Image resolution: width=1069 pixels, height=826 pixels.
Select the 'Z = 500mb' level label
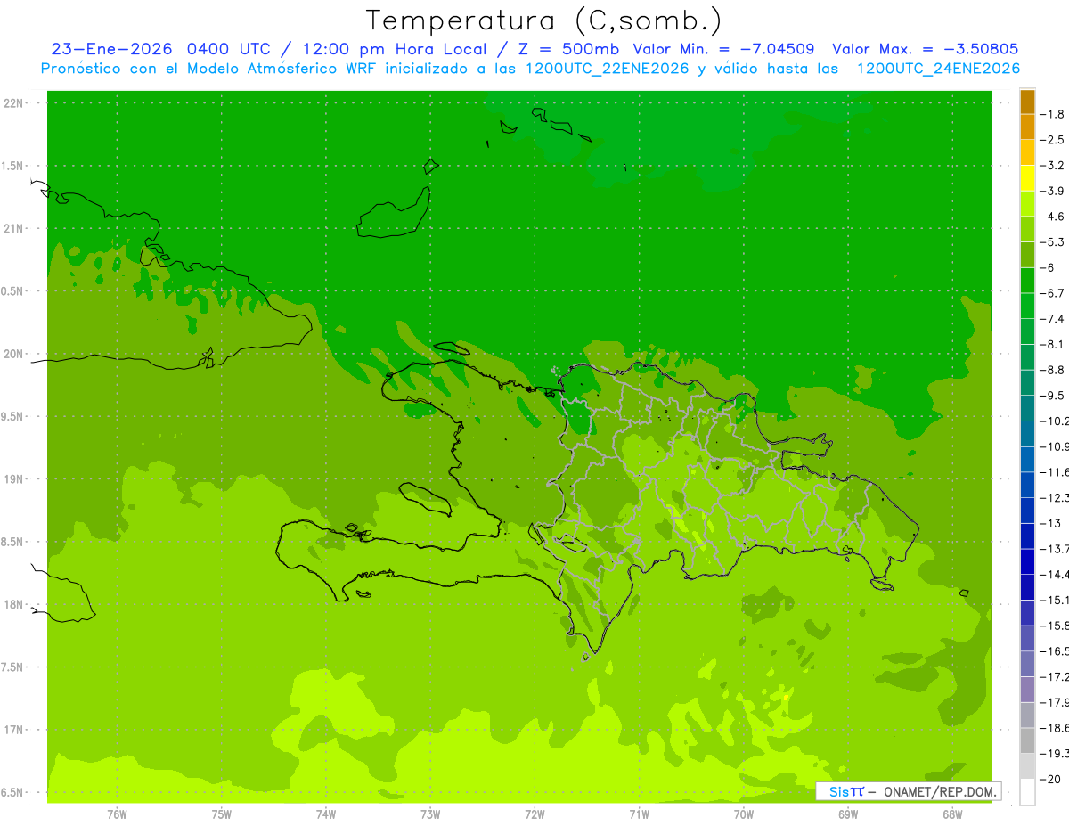(x=567, y=49)
